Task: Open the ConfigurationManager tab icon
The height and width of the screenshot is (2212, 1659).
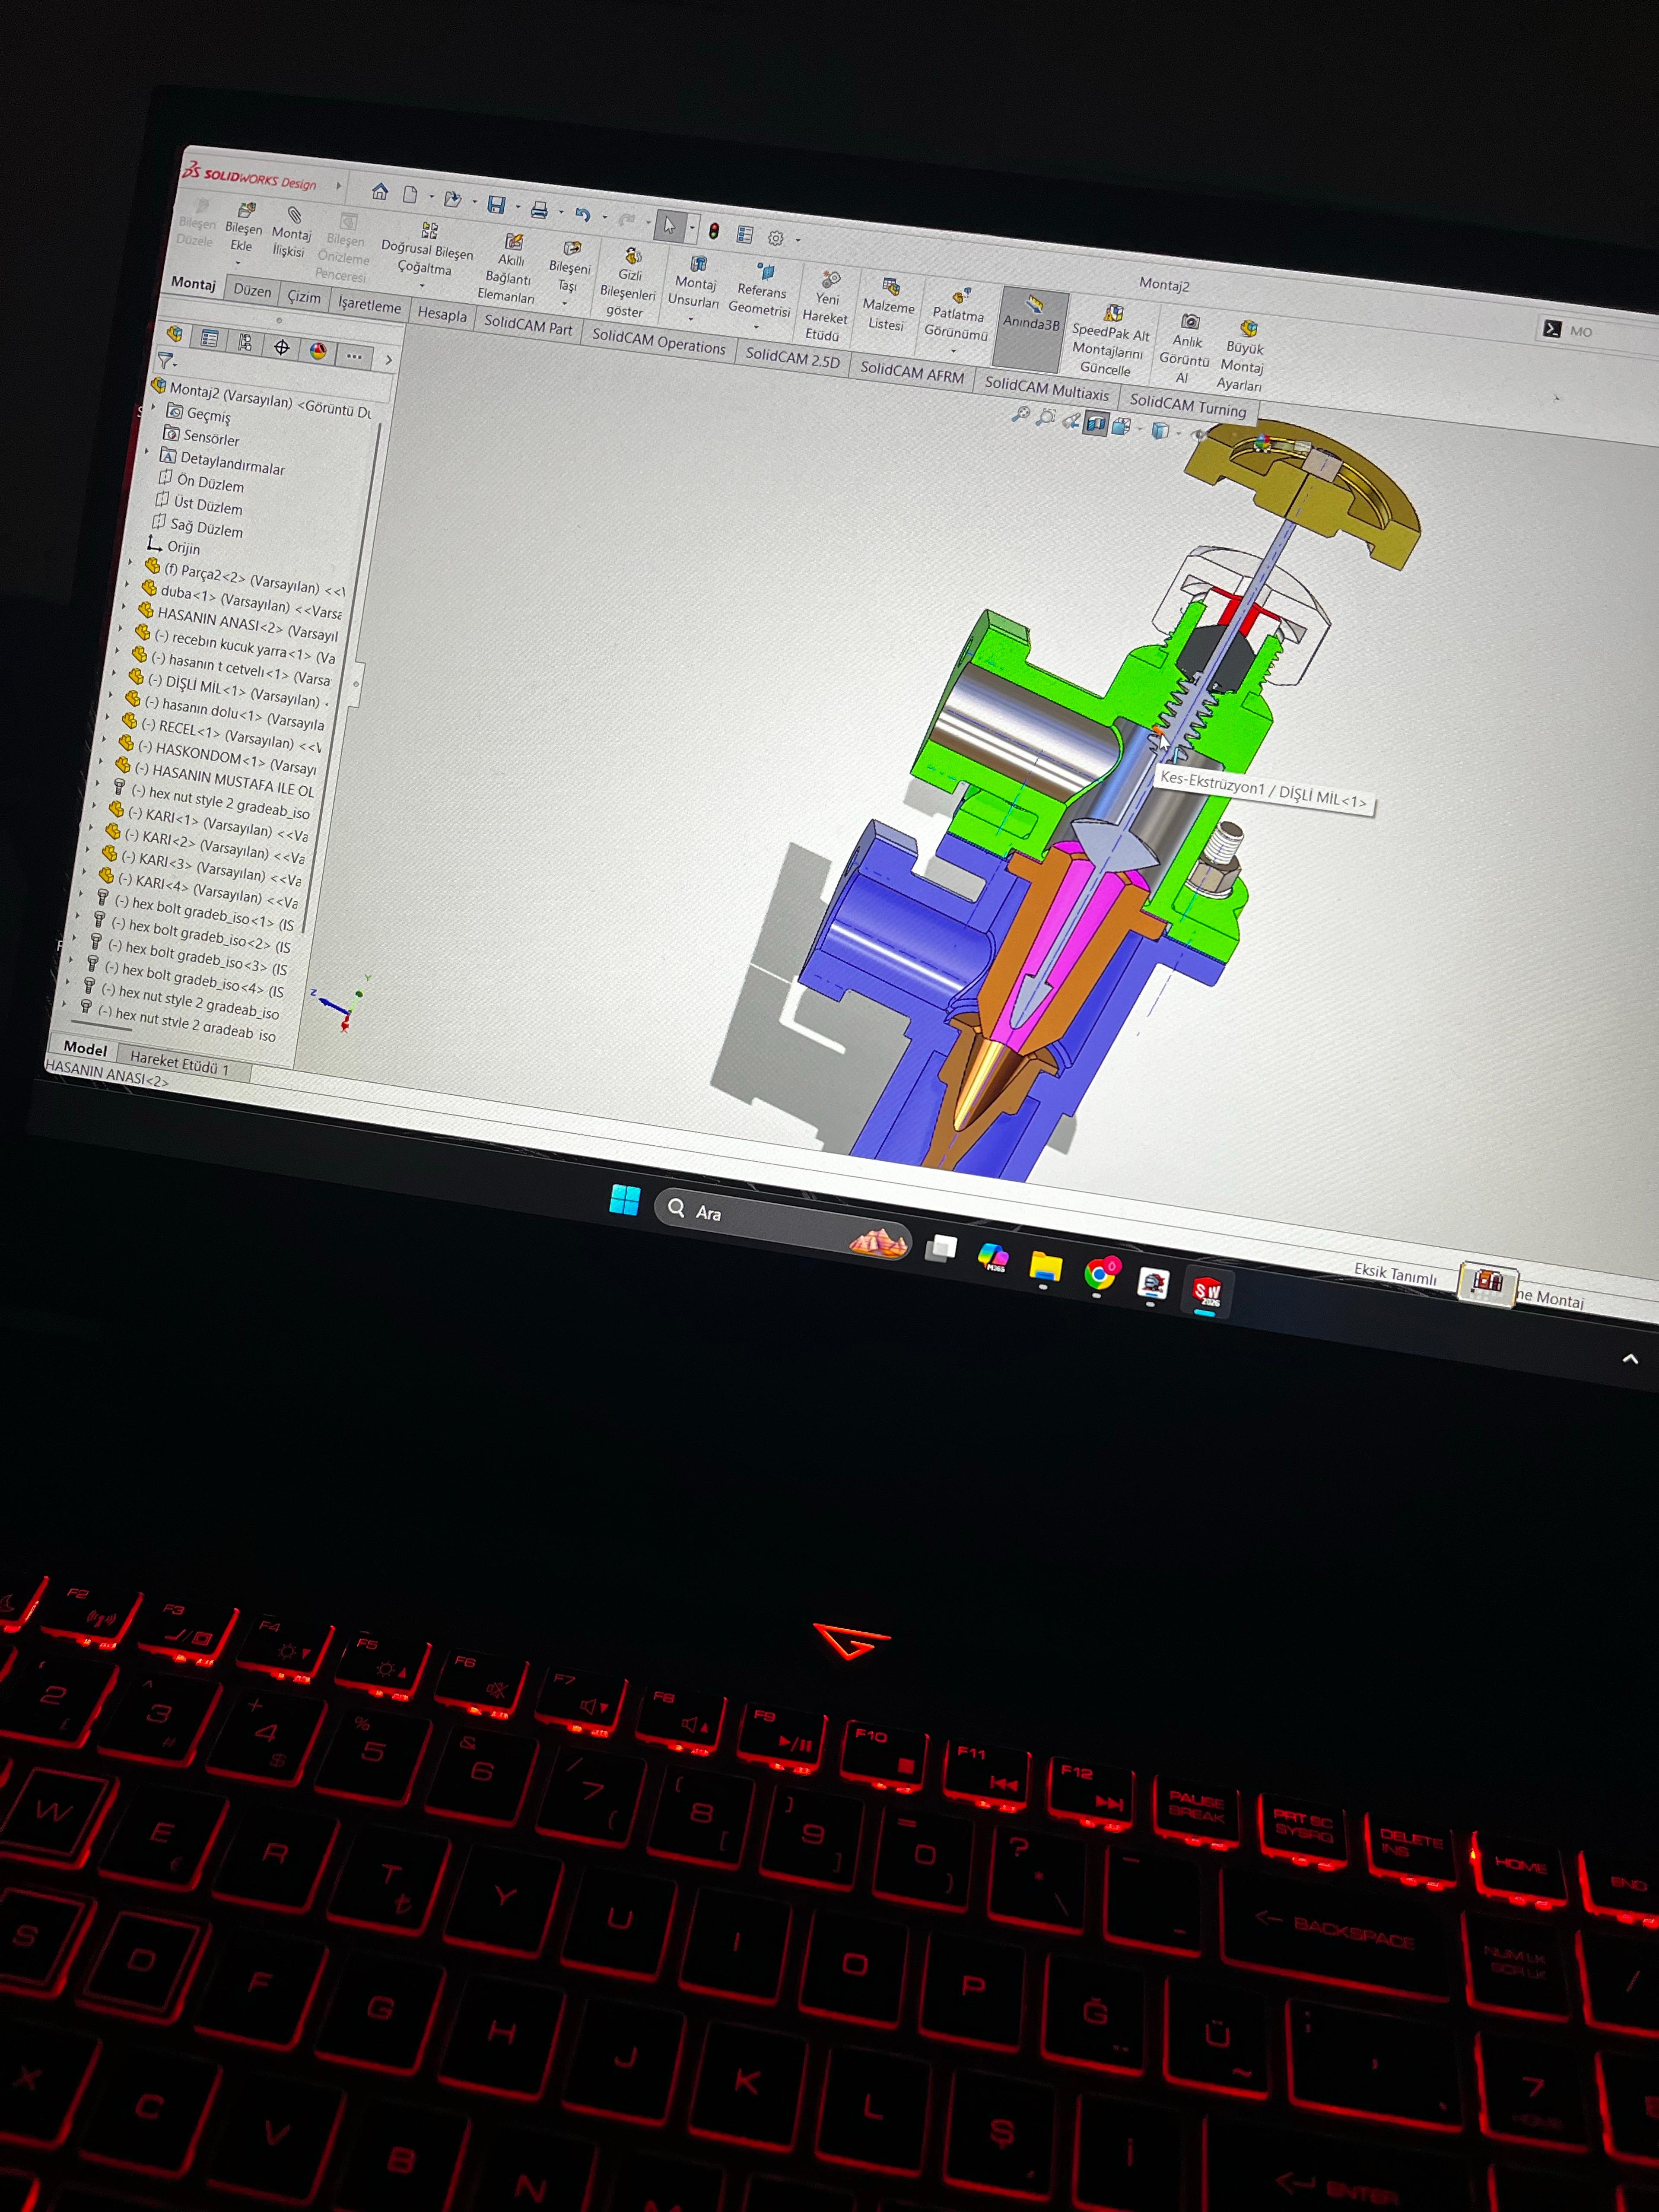Action: pyautogui.click(x=246, y=343)
